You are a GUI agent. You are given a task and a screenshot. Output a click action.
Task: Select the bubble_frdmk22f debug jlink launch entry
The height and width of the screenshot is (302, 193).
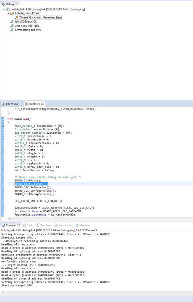[47, 9]
